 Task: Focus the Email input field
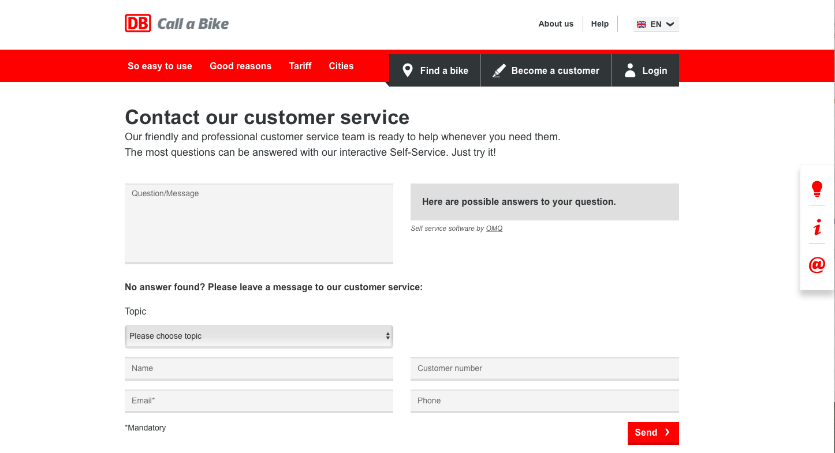click(259, 401)
